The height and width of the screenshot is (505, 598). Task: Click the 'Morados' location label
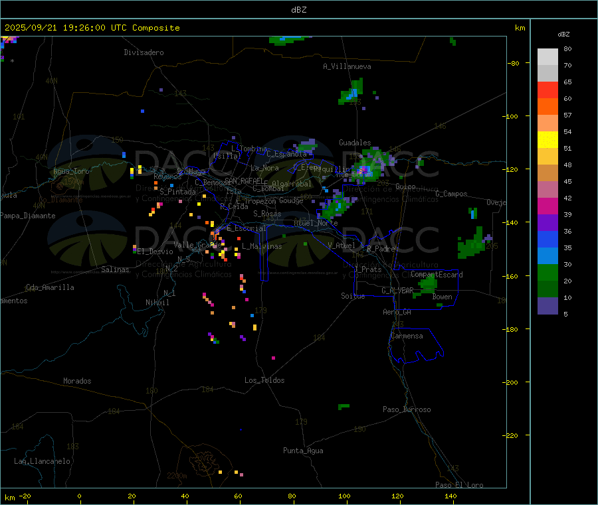click(x=77, y=381)
